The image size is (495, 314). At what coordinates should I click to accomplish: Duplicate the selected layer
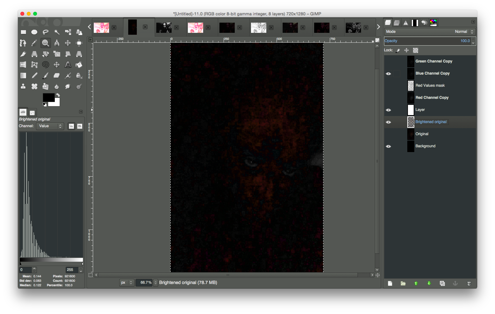(442, 283)
